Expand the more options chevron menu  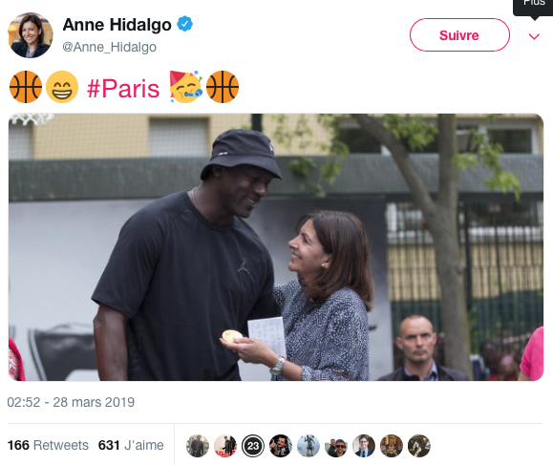pos(534,36)
